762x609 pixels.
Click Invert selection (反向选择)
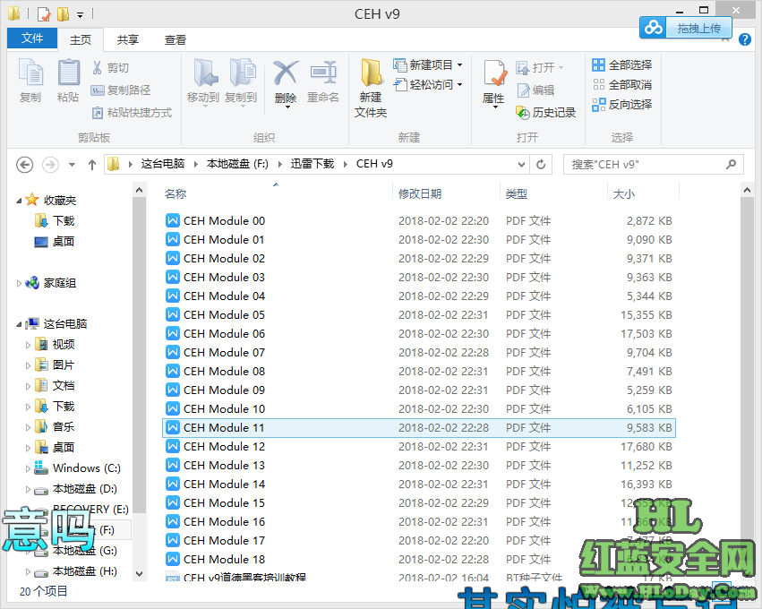pos(622,105)
